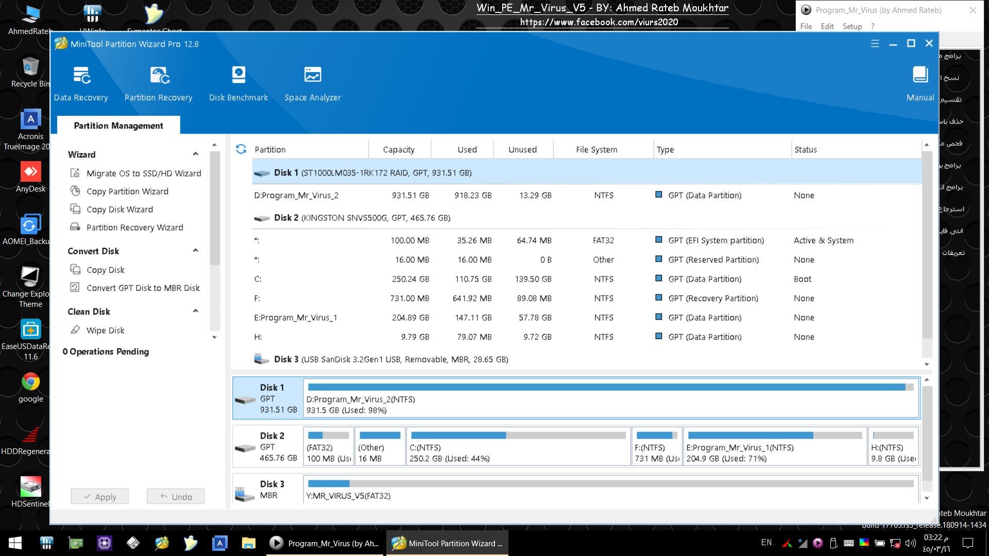Launch Partition Recovery from toolbar

tap(158, 84)
